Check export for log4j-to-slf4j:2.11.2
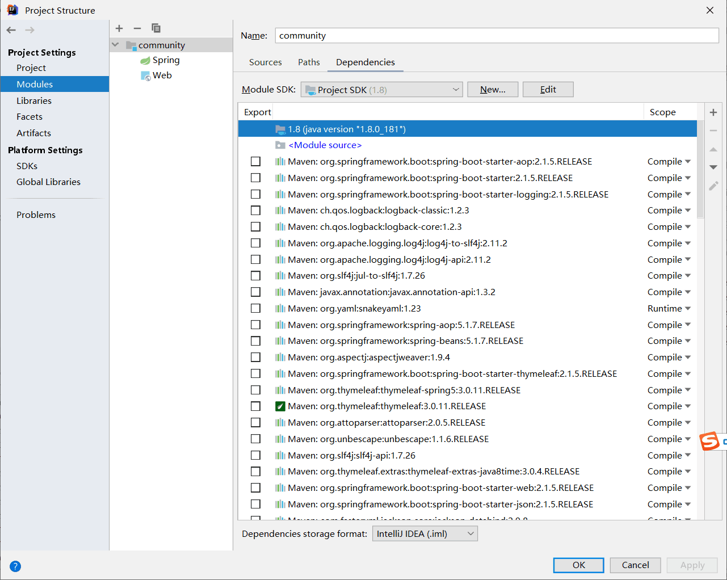The width and height of the screenshot is (727, 580). coord(256,243)
